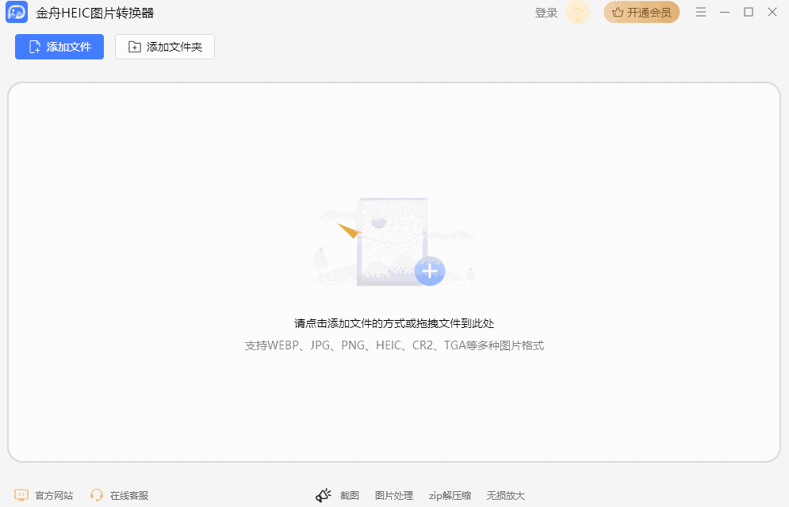Click the folder icon inside 添加文件夹 button

133,46
